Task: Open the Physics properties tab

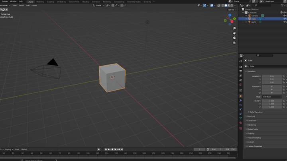Action: click(240, 109)
